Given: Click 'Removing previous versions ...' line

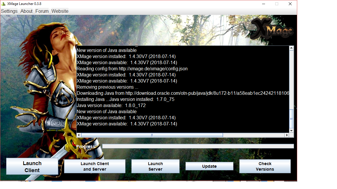Looking at the screenshot, I should tap(107, 87).
